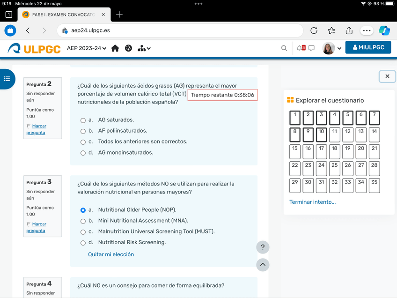Open a new browser tab with plus button
This screenshot has width=397, height=298.
(x=119, y=15)
